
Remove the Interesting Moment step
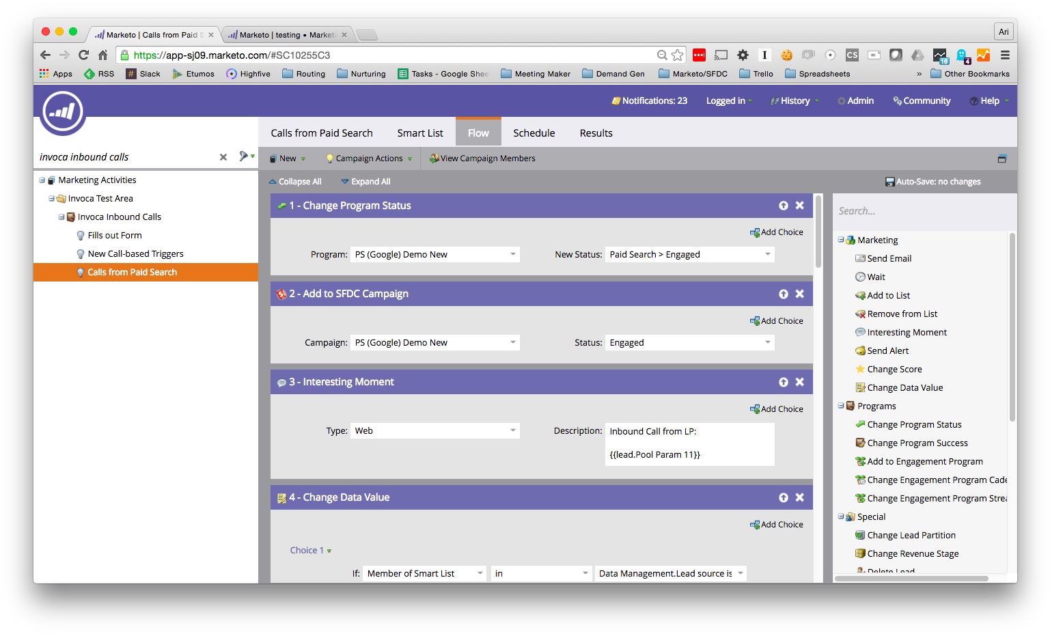800,382
